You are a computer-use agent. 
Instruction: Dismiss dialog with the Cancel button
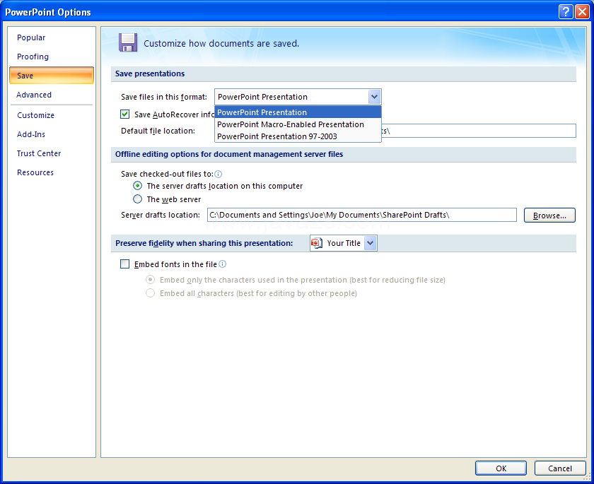pos(560,468)
